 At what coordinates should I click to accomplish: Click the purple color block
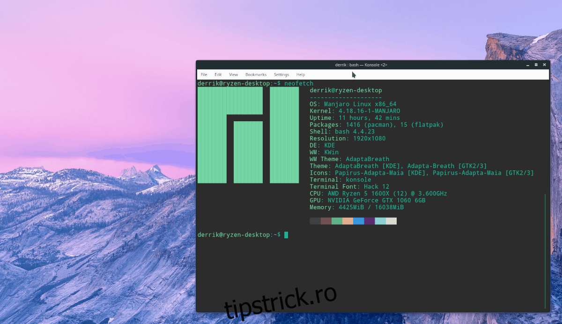[x=370, y=221]
